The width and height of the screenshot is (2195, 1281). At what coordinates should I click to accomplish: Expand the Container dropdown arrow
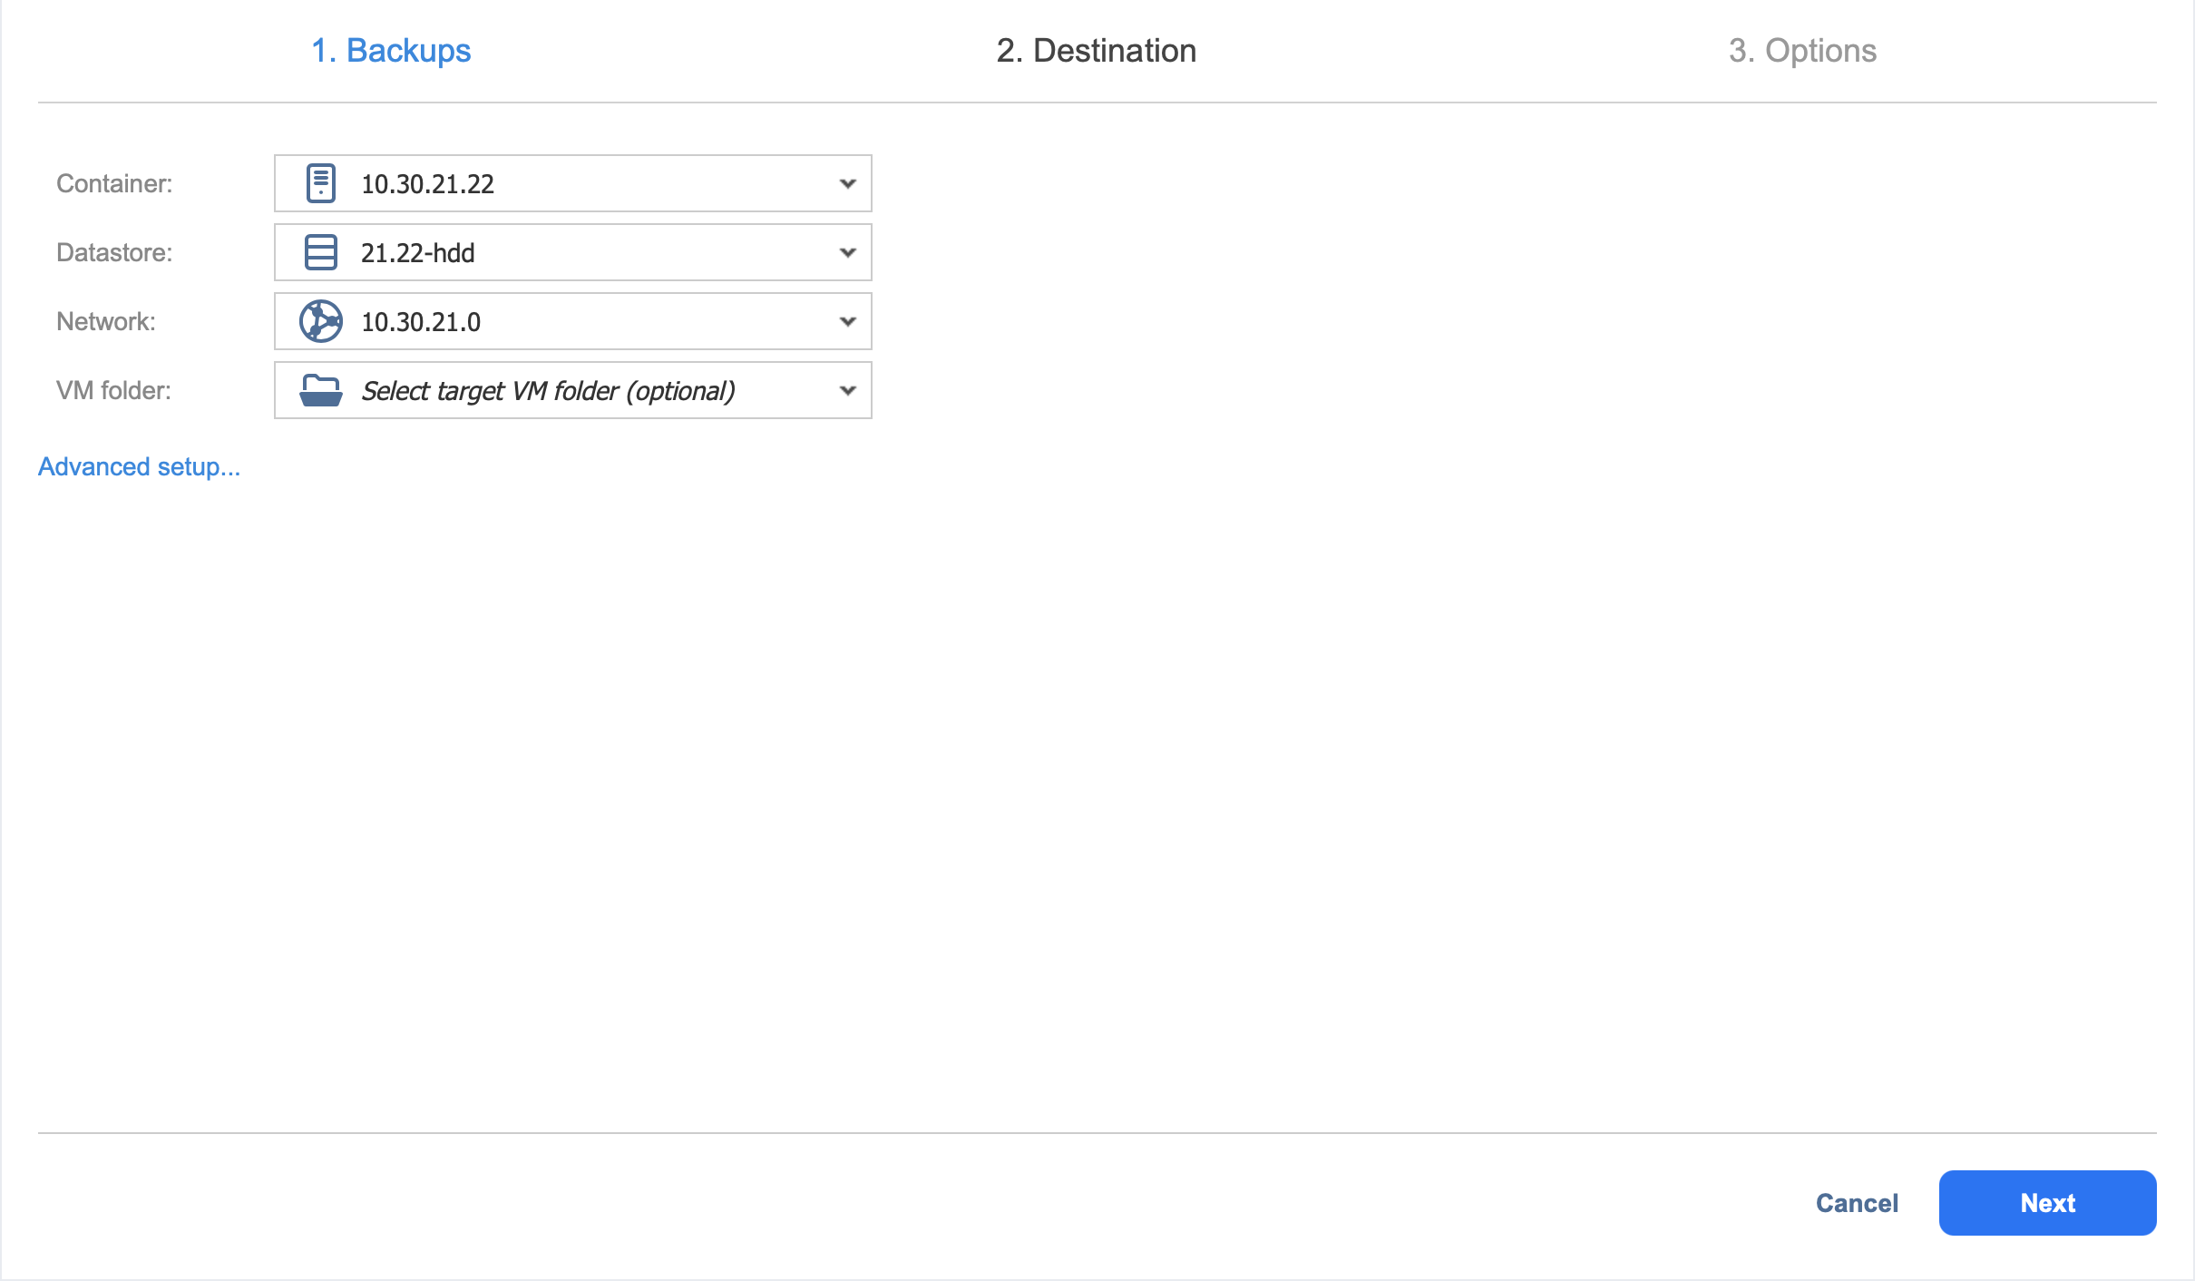coord(847,183)
